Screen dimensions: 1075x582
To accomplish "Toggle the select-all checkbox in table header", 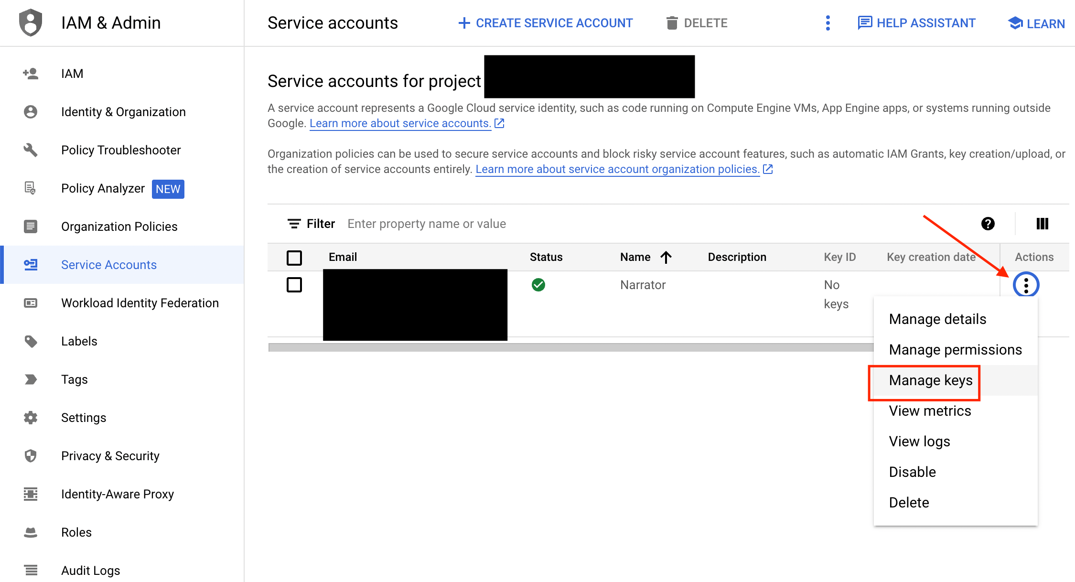I will [294, 258].
